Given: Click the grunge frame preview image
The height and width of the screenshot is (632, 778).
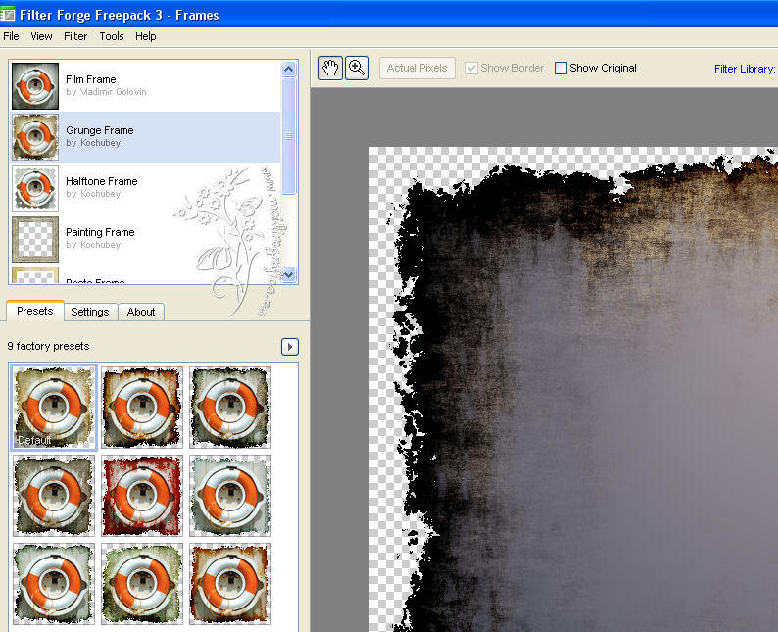Looking at the screenshot, I should pyautogui.click(x=573, y=389).
